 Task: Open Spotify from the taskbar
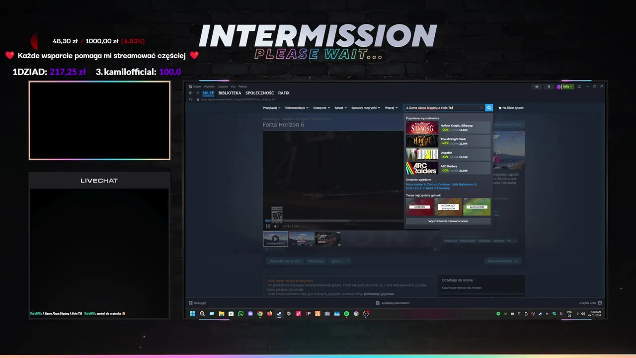click(x=346, y=314)
